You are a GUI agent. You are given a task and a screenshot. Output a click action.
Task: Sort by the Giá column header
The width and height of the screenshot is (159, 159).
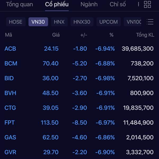click(x=56, y=35)
